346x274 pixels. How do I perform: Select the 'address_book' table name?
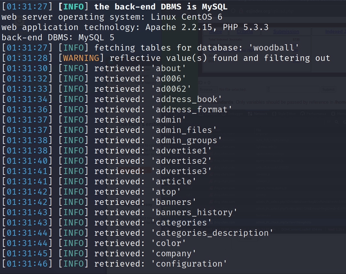coord(187,99)
